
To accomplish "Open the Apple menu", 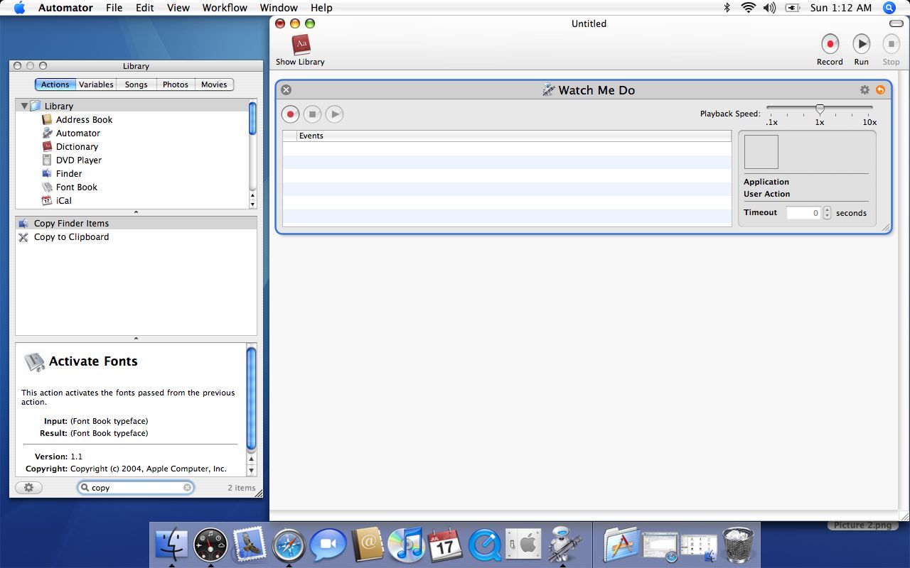I will click(19, 8).
